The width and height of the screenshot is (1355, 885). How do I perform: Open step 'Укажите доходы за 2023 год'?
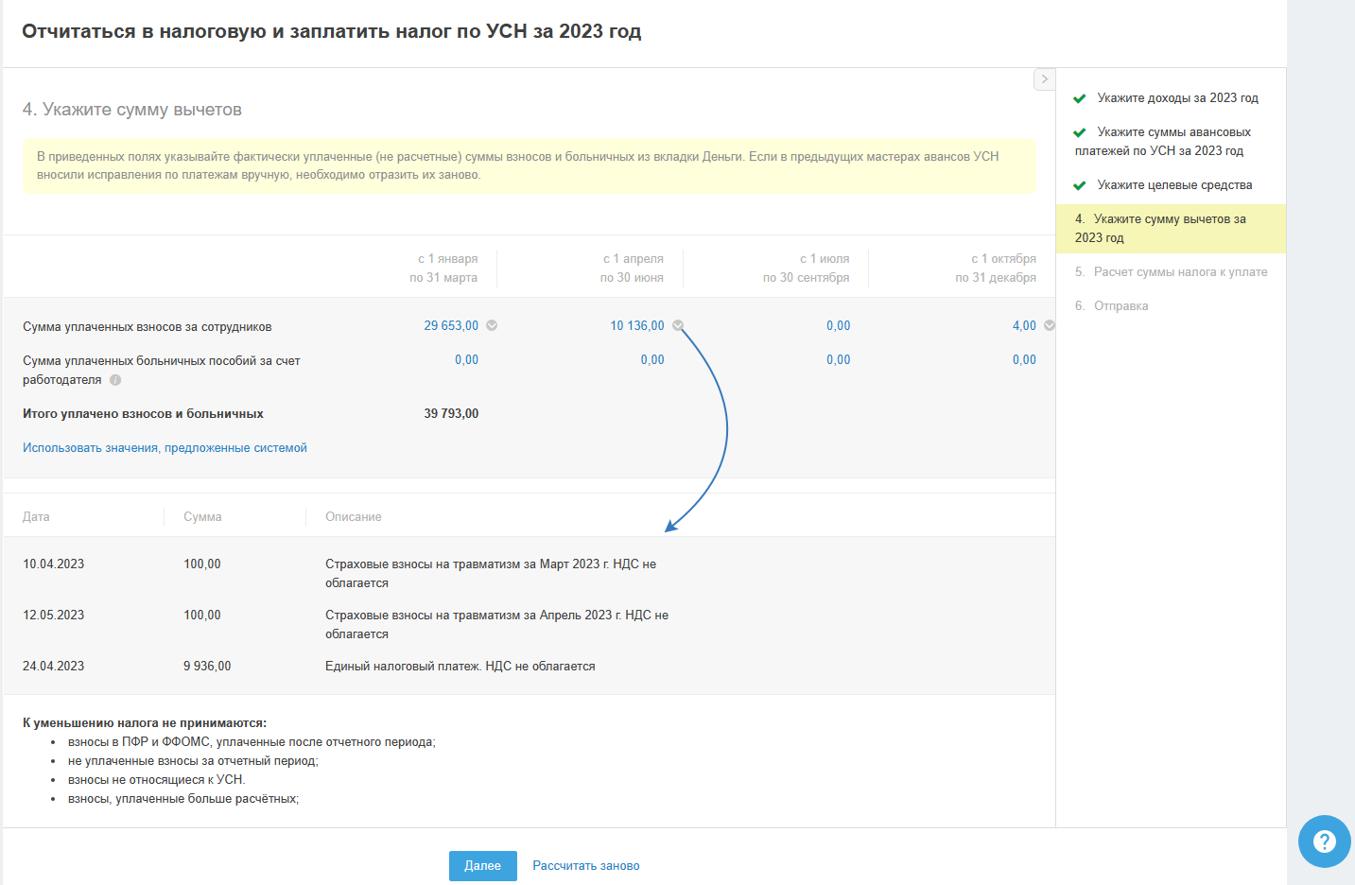point(1177,98)
